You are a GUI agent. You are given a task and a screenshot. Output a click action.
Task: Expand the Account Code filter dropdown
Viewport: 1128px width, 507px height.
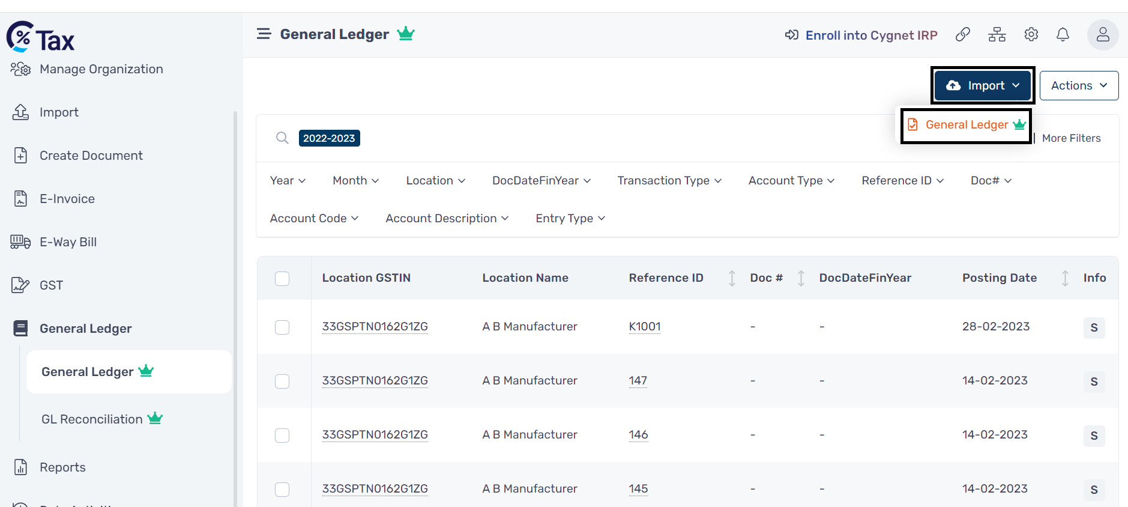pyautogui.click(x=314, y=219)
